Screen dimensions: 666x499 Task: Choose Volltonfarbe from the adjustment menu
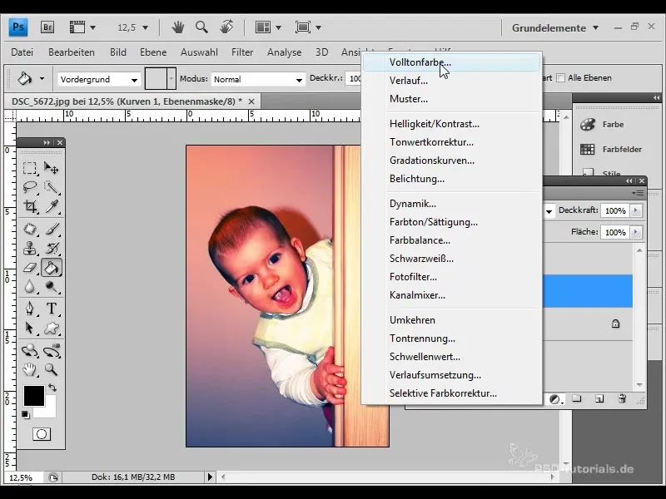(451, 62)
